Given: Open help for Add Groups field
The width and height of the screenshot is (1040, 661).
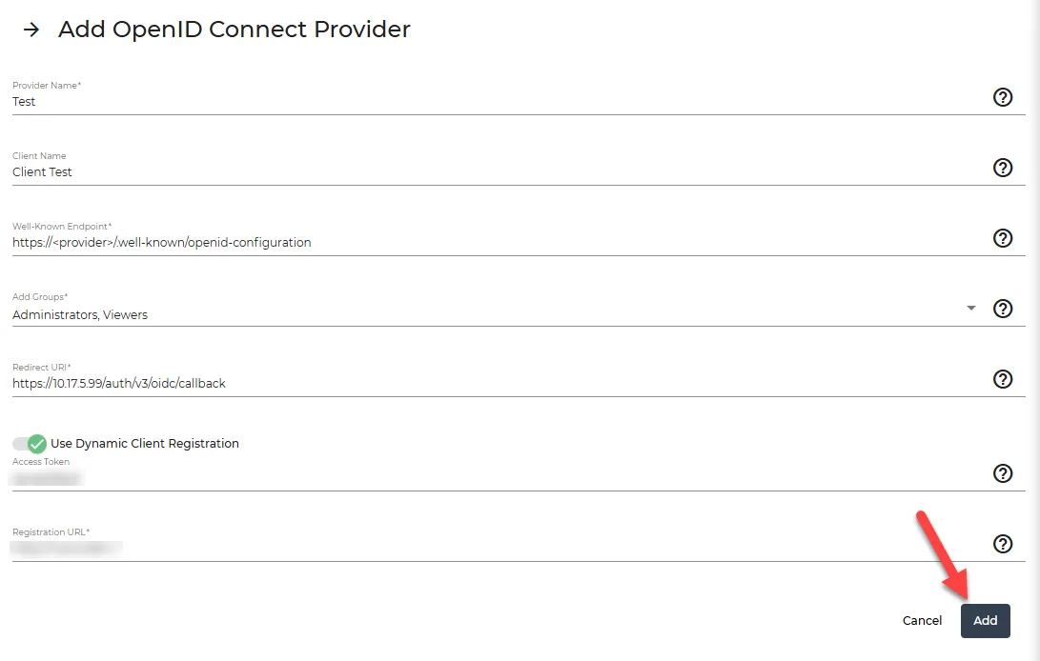Looking at the screenshot, I should (x=1002, y=309).
